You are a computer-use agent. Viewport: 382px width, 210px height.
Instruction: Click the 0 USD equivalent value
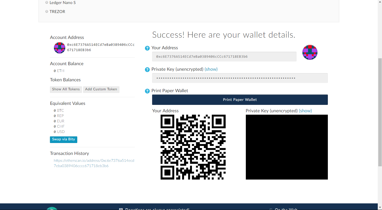[x=59, y=132]
